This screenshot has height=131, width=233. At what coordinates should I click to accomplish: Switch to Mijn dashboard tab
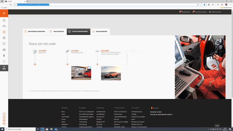[100, 32]
